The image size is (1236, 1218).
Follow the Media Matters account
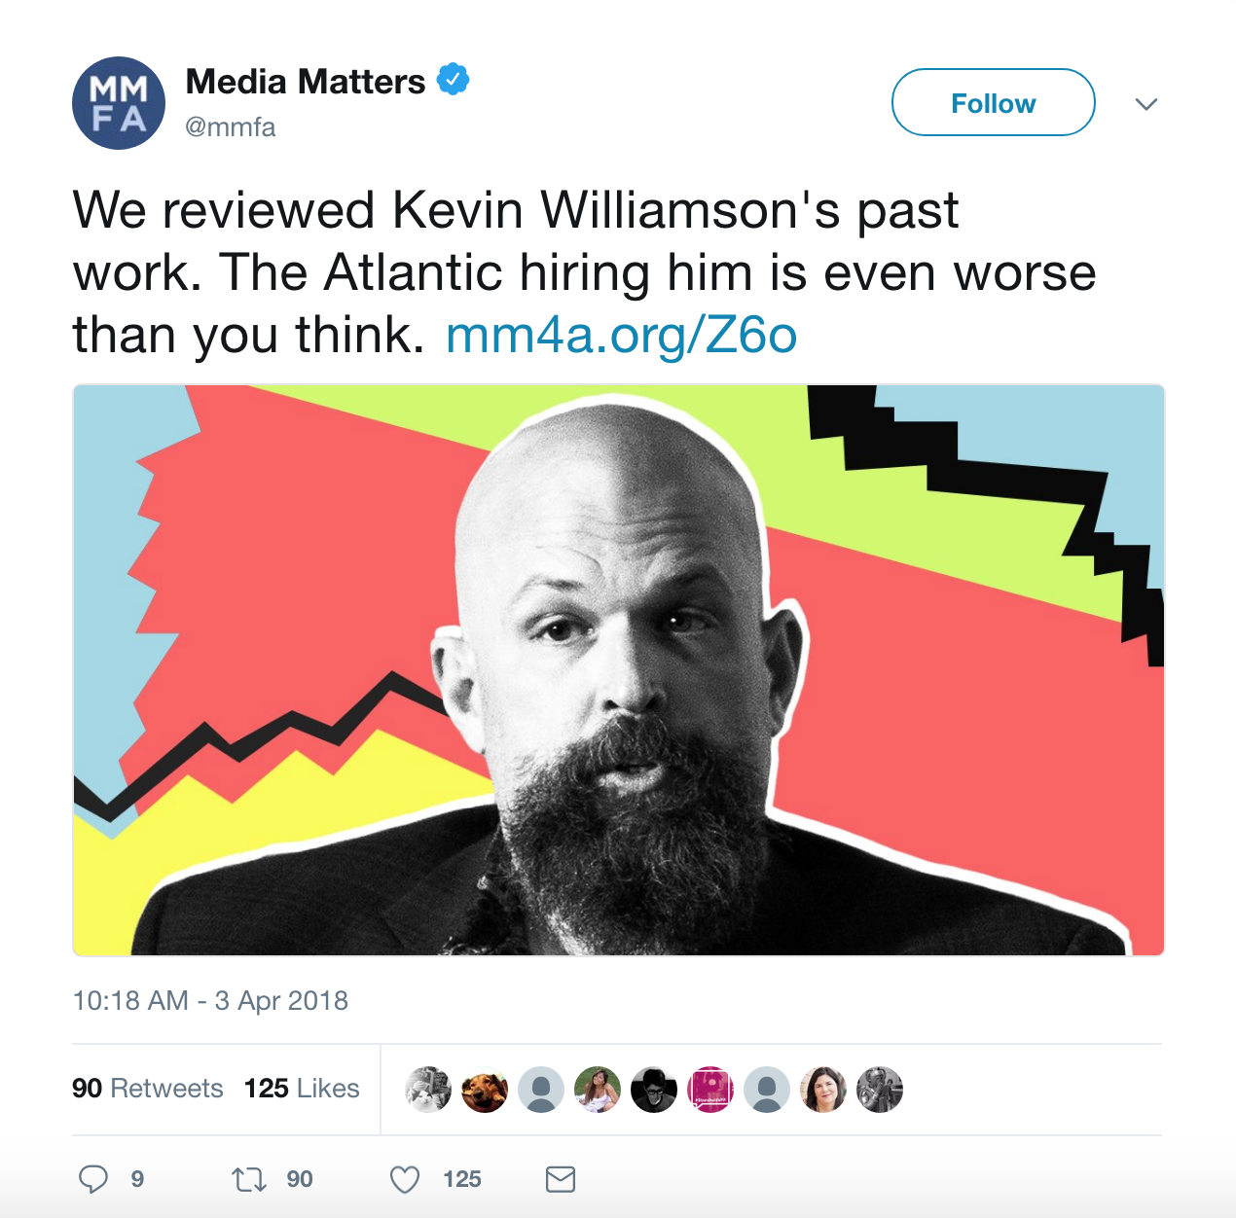[994, 102]
